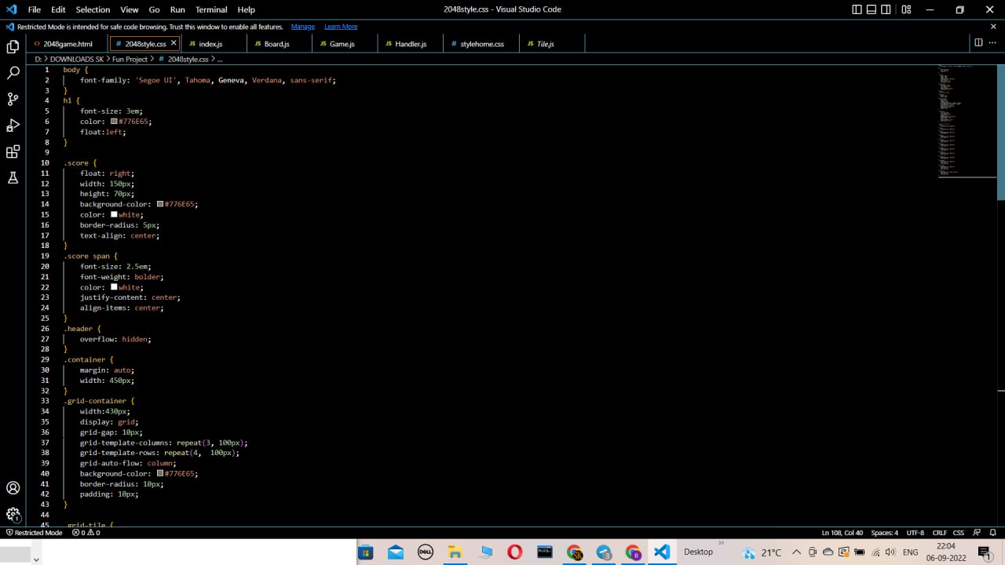Viewport: 1005px width, 565px height.
Task: Click the code minimap preview
Action: tap(967, 120)
